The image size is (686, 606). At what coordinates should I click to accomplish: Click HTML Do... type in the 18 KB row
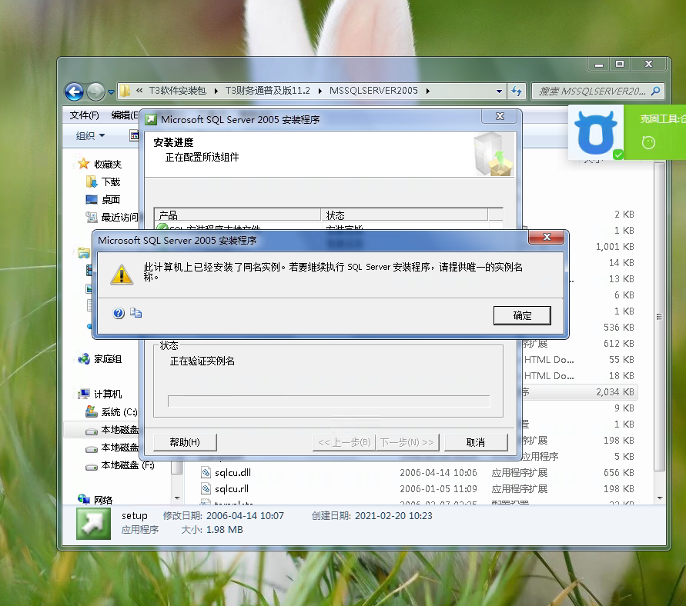point(549,376)
